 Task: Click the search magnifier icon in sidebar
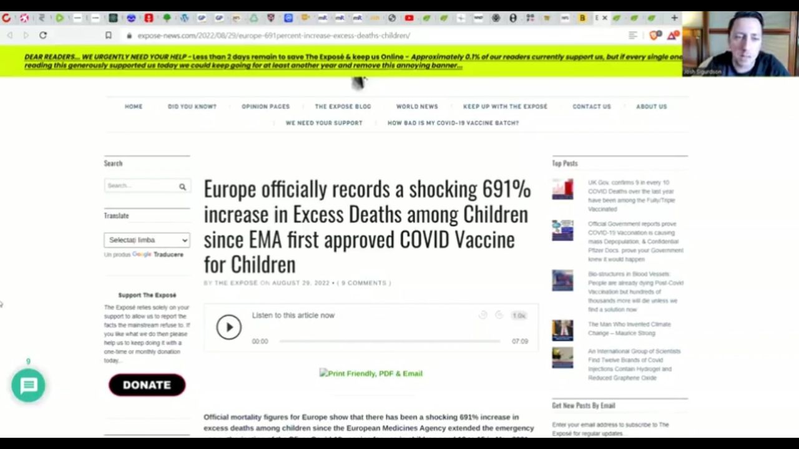tap(182, 186)
